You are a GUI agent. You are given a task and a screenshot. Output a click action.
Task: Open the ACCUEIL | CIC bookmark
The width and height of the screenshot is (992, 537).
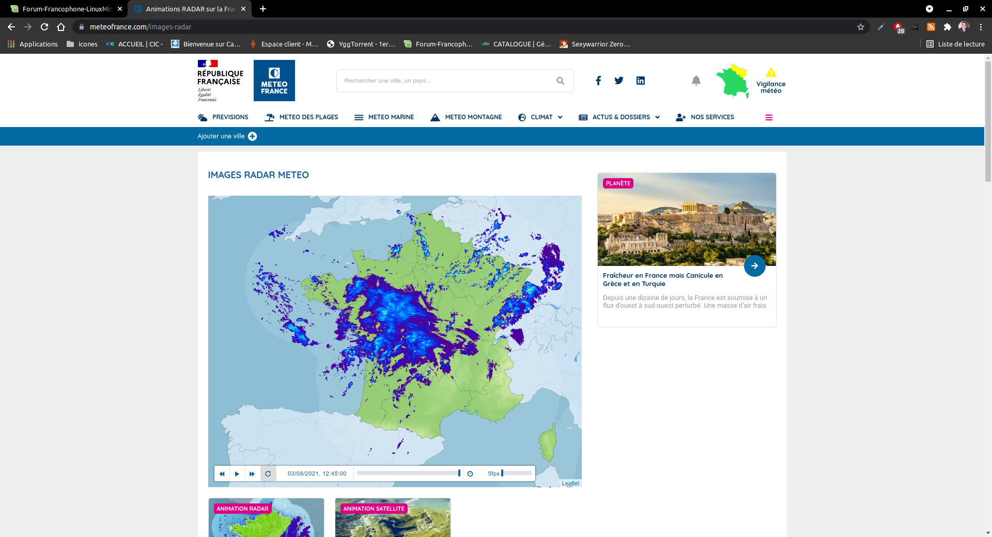(x=135, y=44)
